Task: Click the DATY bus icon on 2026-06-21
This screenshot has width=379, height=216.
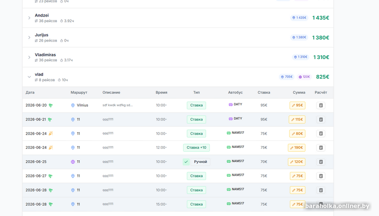Action: (231, 119)
